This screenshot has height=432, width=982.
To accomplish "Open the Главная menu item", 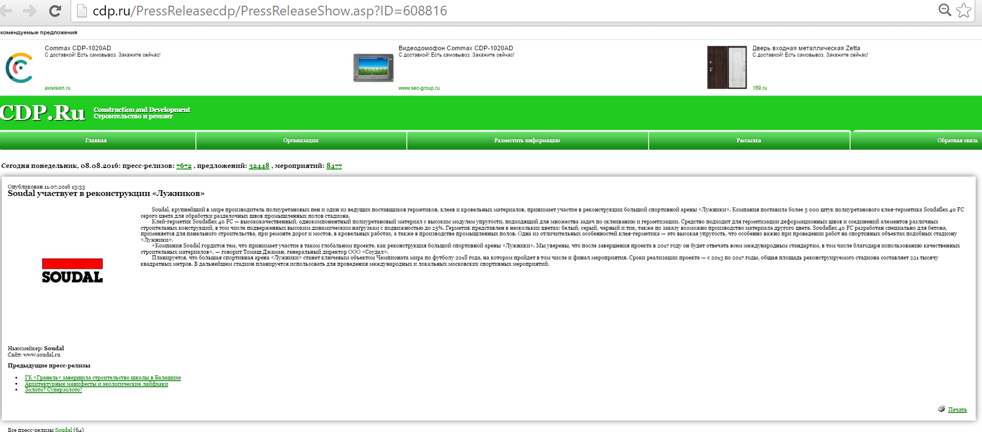I will 96,141.
